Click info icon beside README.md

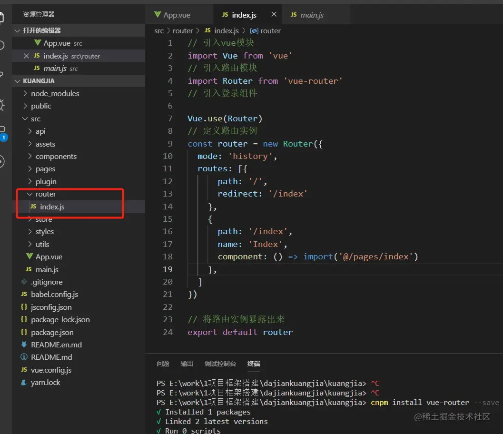[24, 357]
